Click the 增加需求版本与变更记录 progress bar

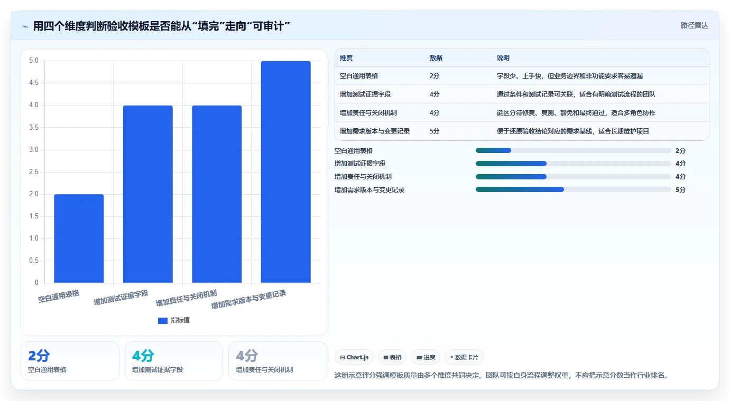[574, 189]
